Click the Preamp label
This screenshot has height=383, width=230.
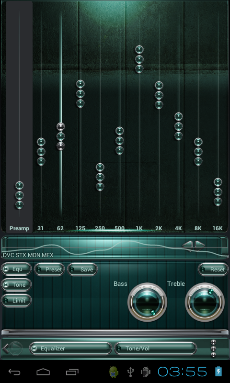pos(19,228)
